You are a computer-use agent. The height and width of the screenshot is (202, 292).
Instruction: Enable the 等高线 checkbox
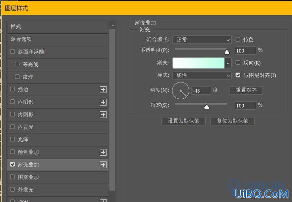[17, 64]
